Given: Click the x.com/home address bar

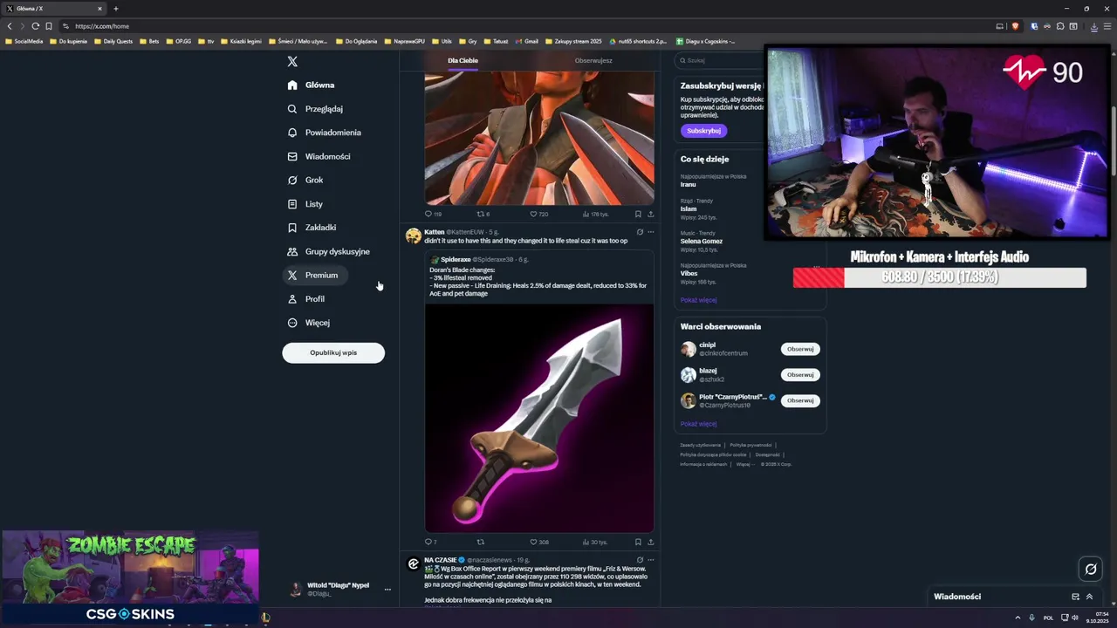Looking at the screenshot, I should [x=524, y=26].
